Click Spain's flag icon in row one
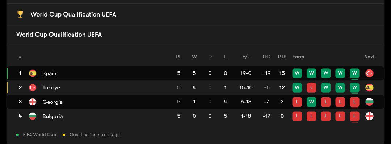Viewport: 391px width, 144px height. tap(33, 73)
